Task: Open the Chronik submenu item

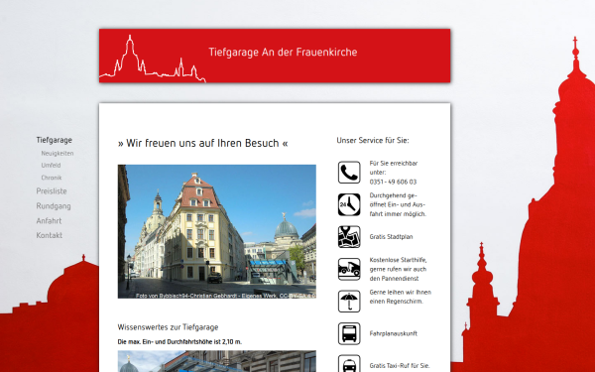Action: 52,178
